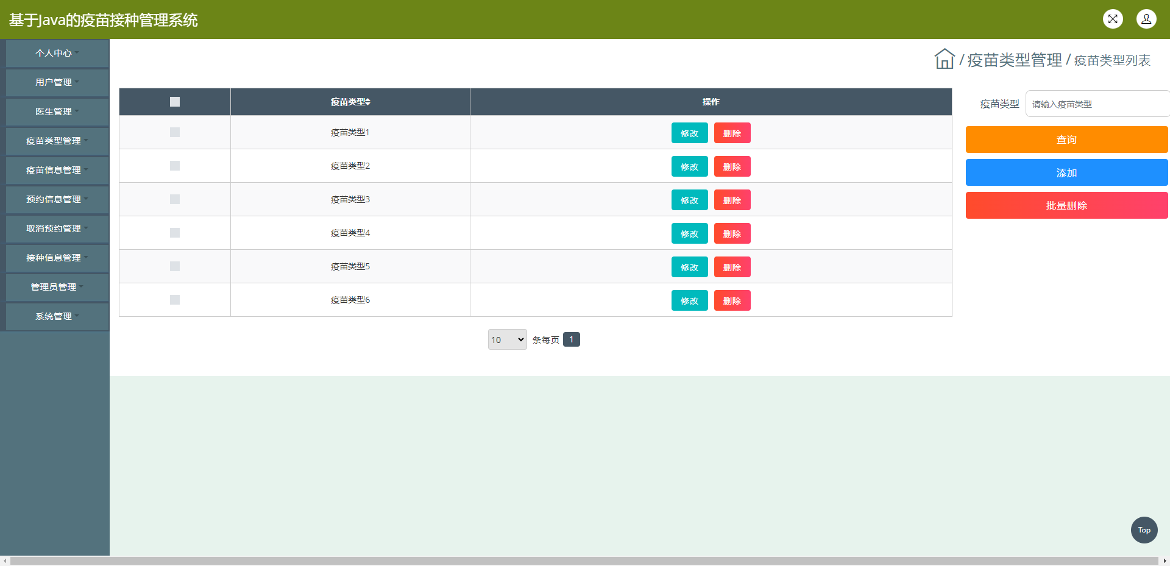
Task: Edit 疫苗类型4 with 修改 button
Action: point(689,233)
